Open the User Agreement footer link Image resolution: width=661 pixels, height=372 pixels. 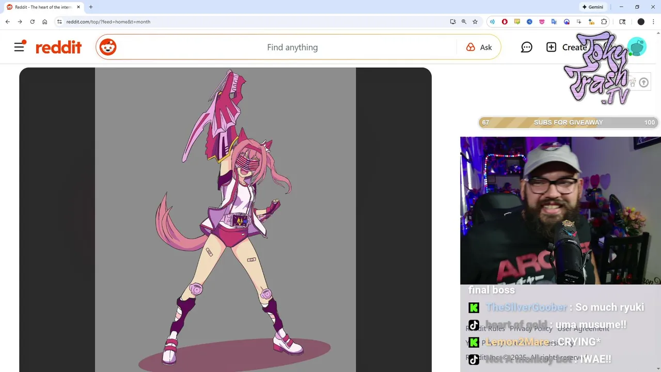(583, 329)
